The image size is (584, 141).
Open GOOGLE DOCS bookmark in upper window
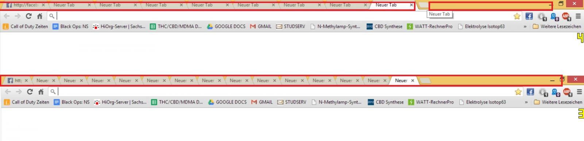(x=226, y=27)
